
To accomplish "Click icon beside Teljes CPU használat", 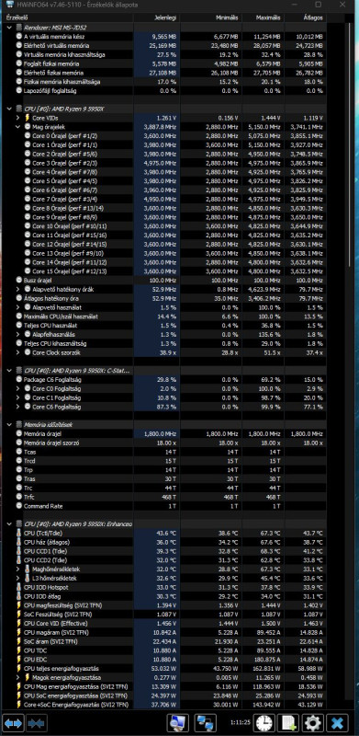I will tap(18, 326).
